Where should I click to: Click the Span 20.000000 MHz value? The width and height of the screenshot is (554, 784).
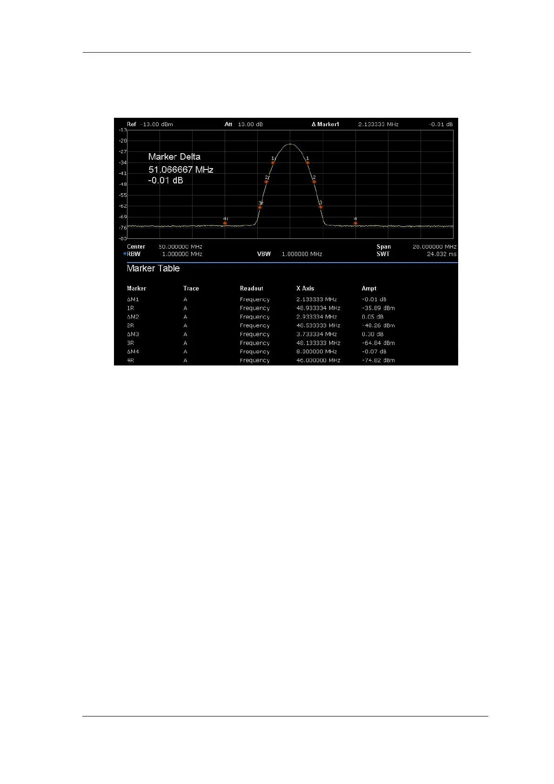434,247
